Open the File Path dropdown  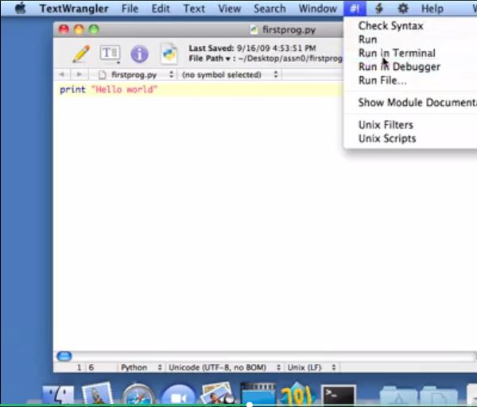click(x=210, y=58)
